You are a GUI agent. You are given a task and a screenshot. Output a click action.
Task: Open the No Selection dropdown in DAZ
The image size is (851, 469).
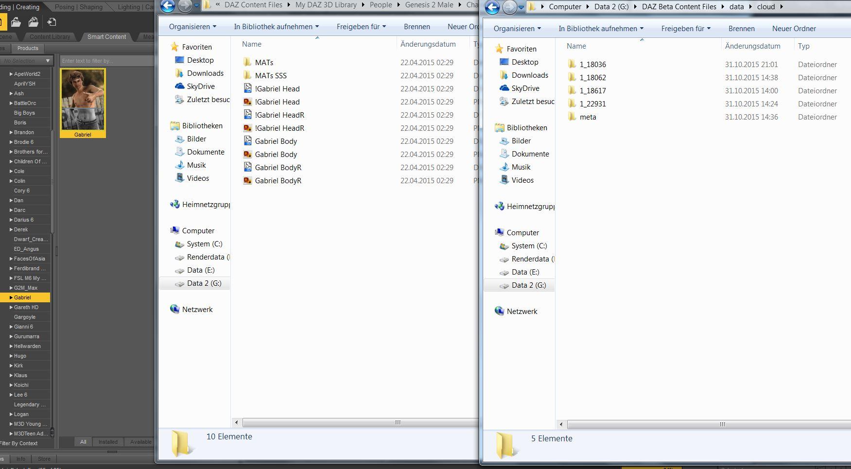(26, 61)
